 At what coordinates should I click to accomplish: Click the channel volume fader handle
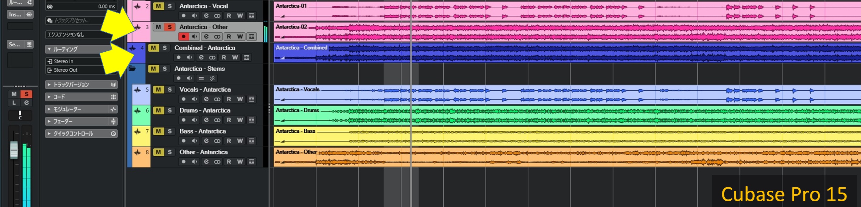pos(14,150)
